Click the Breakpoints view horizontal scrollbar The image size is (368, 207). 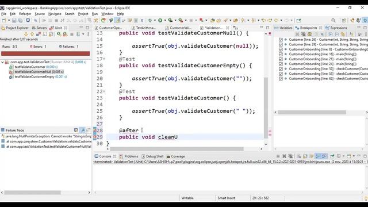(312, 113)
